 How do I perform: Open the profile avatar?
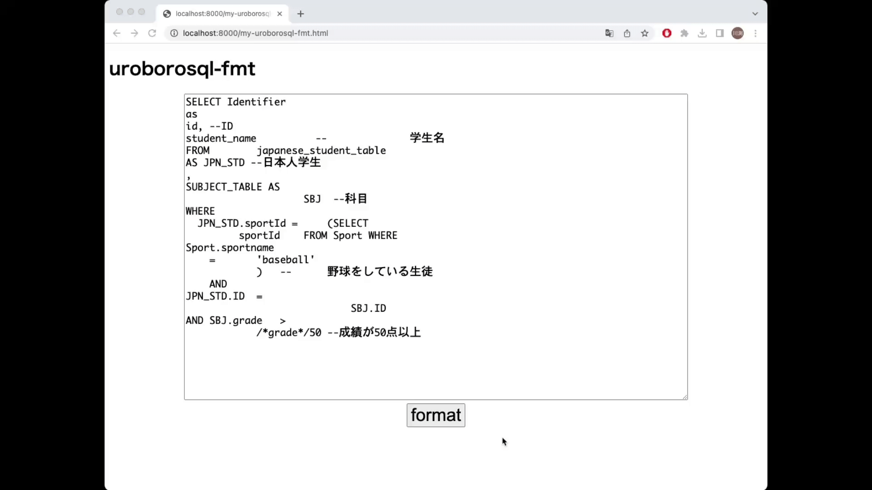click(x=738, y=33)
